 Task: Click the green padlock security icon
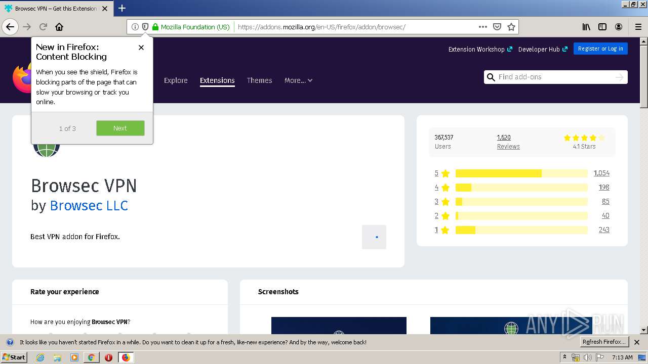155,27
